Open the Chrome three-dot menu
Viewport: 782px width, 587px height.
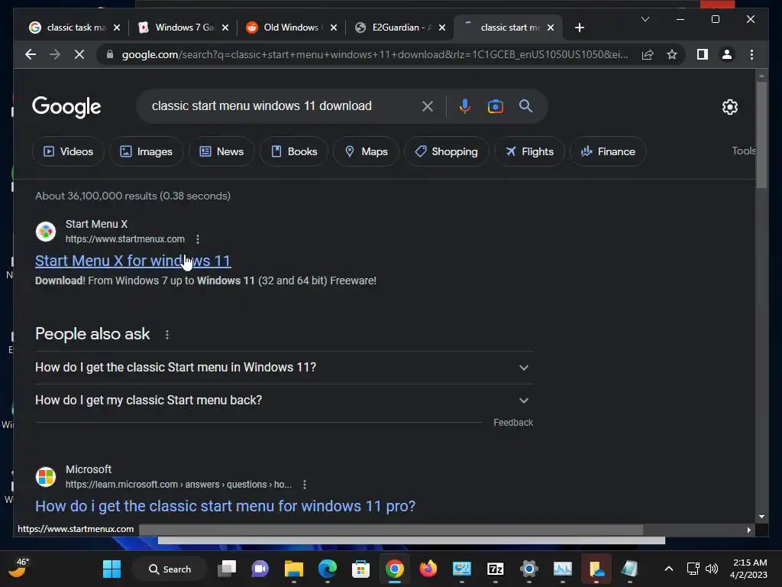pyautogui.click(x=751, y=54)
